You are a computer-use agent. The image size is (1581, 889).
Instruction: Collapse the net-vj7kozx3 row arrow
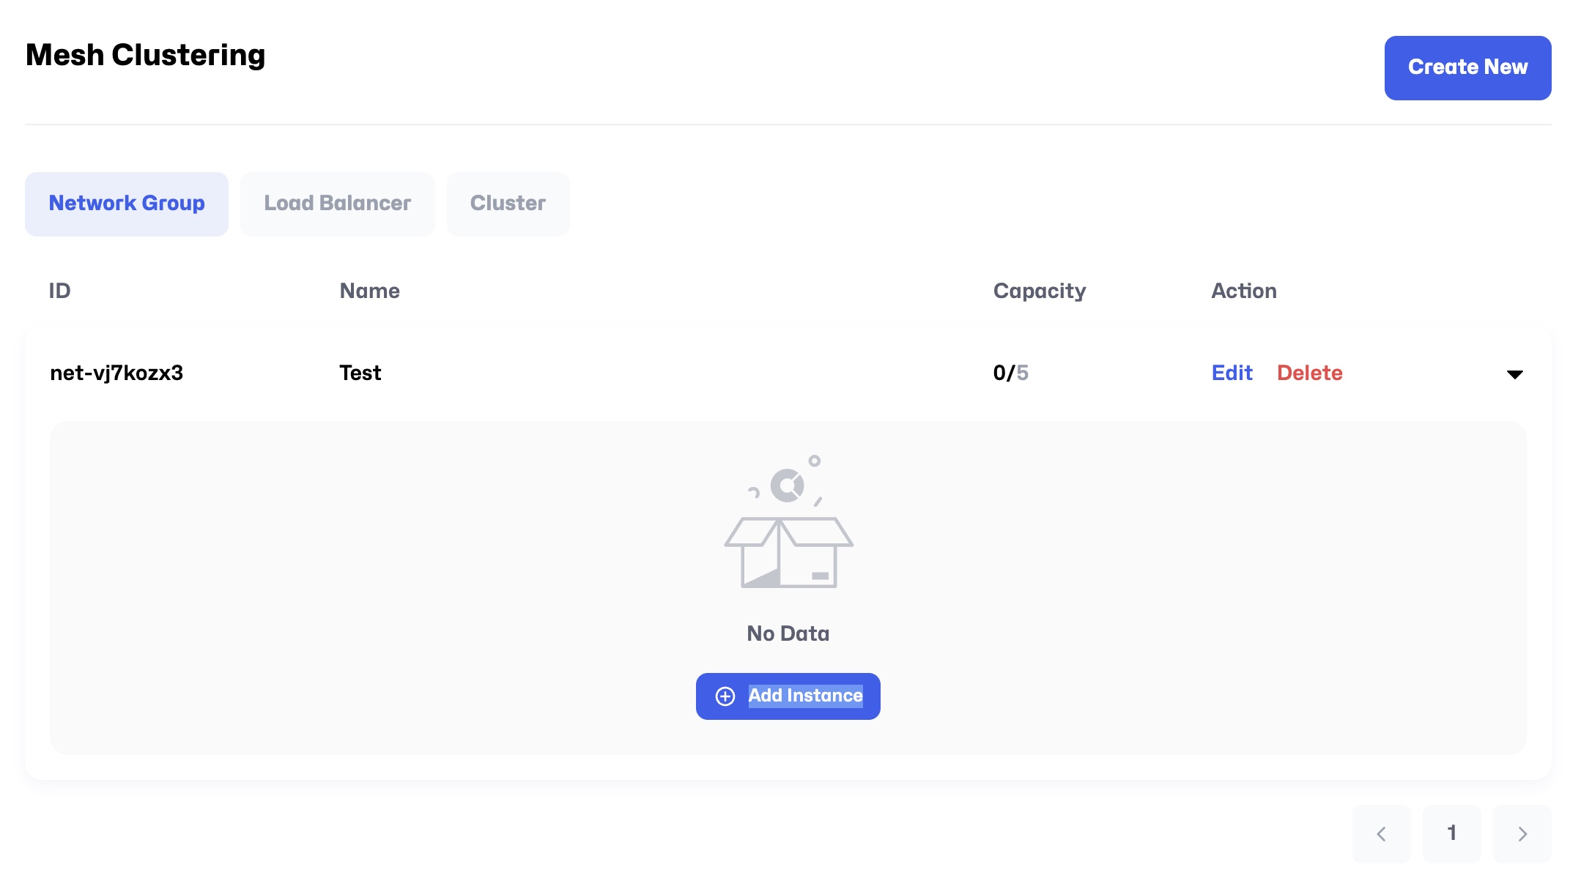click(x=1514, y=374)
